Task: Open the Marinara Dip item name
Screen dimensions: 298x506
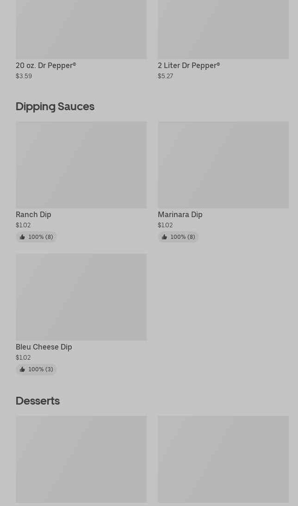Action: (180, 215)
